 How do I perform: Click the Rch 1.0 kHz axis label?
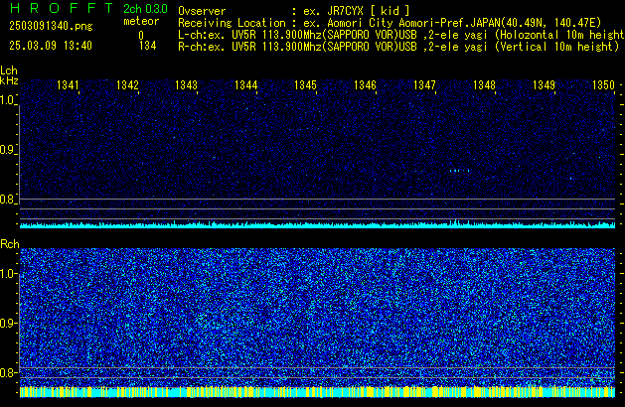7,274
